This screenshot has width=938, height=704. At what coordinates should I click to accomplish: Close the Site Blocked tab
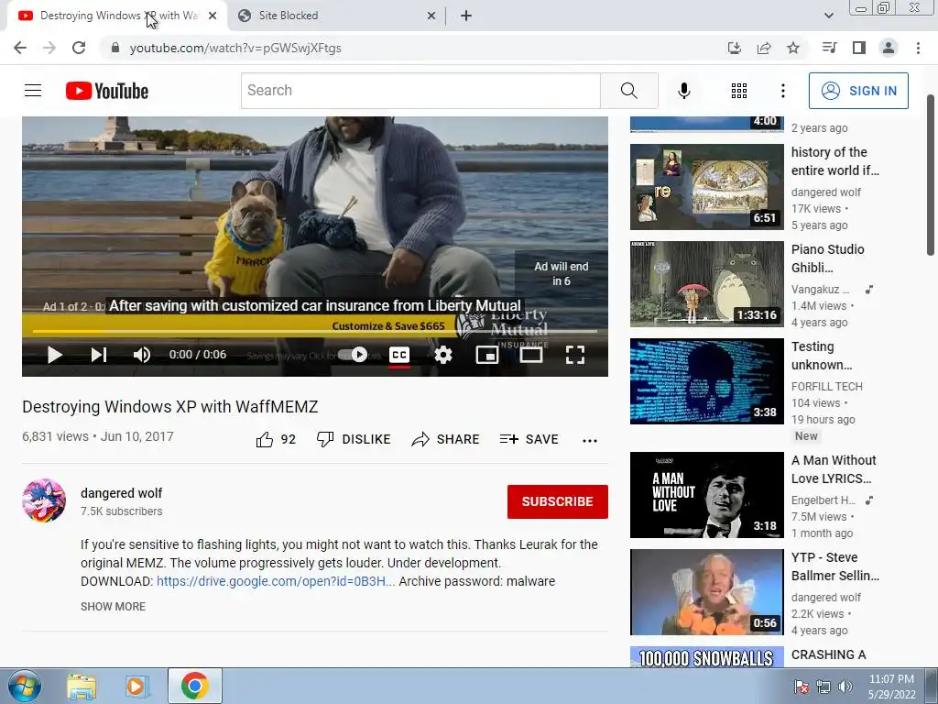pos(431,16)
